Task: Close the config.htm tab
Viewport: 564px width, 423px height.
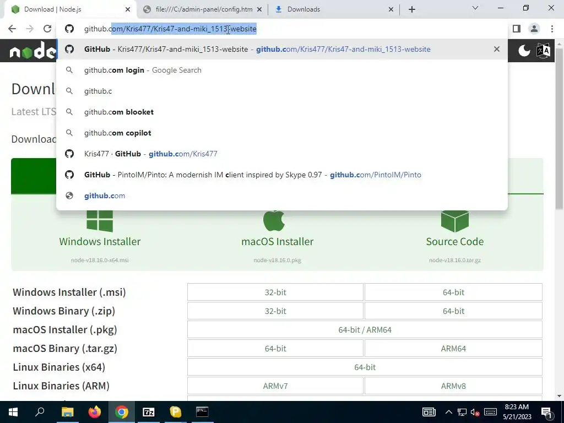Action: pos(259,9)
